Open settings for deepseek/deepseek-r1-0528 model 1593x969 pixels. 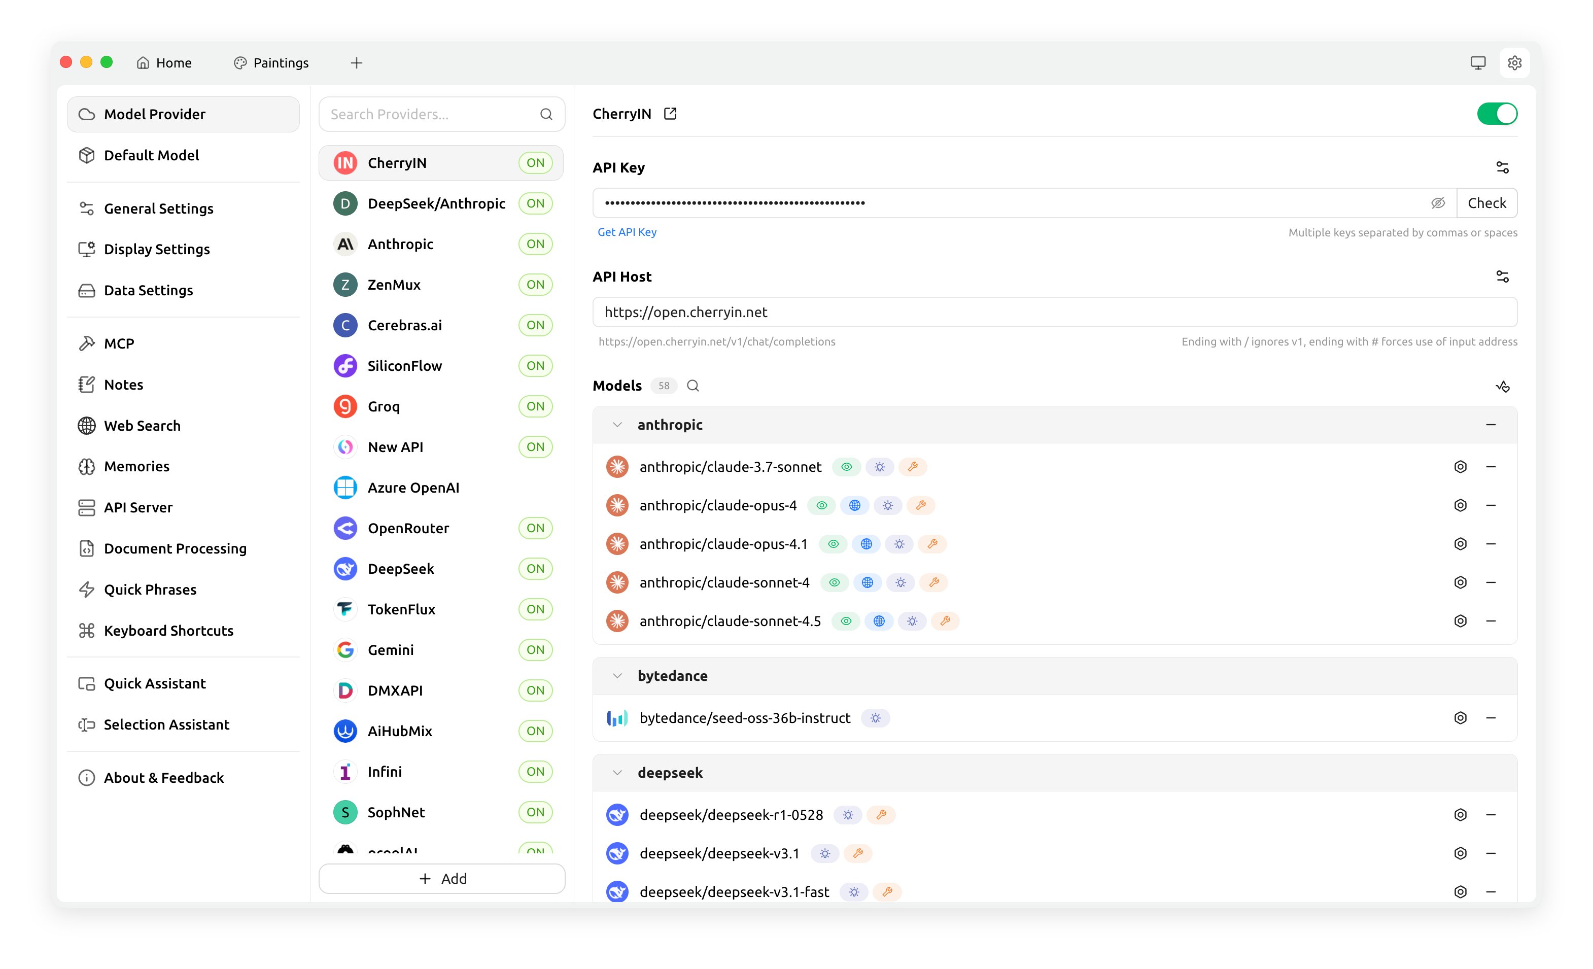tap(1460, 814)
